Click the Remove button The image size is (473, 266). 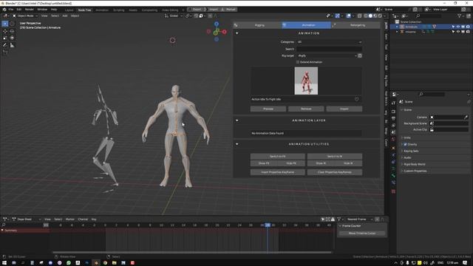pos(306,109)
